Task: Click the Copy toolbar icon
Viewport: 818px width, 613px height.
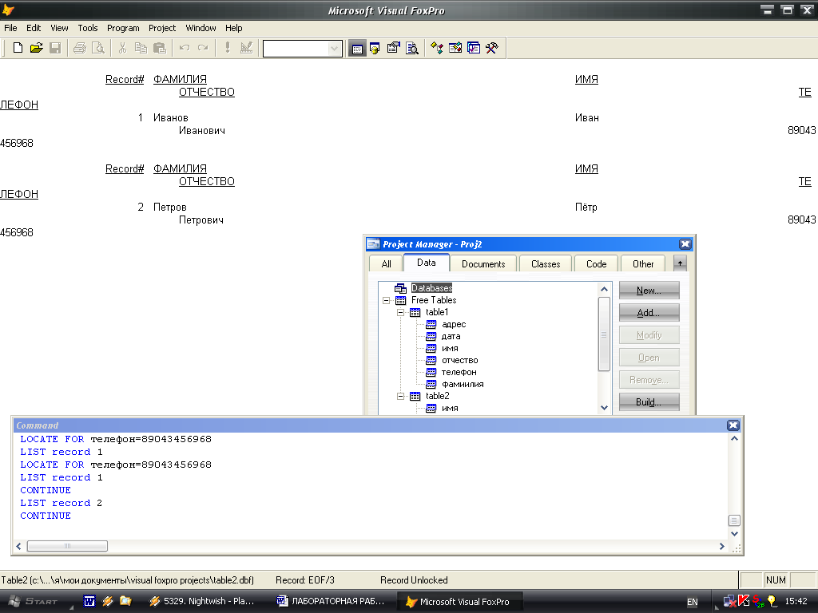Action: click(x=141, y=48)
